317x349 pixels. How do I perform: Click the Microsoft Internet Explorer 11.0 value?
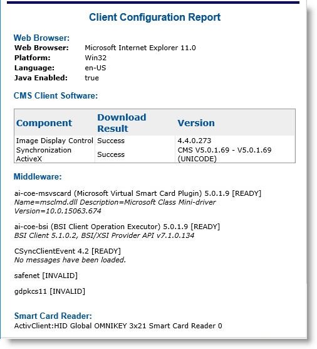click(140, 48)
